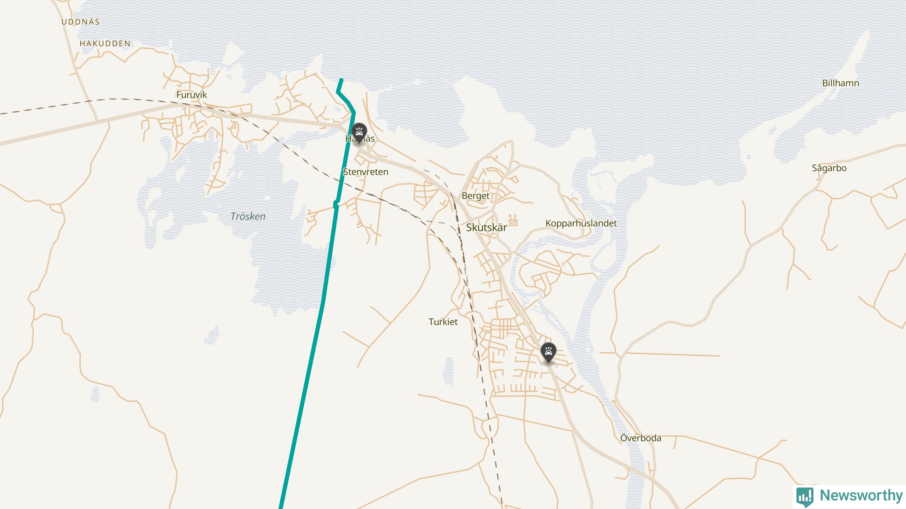Click the castle symbol near Skutskär
Screen dimensions: 906x509
[x=513, y=220]
